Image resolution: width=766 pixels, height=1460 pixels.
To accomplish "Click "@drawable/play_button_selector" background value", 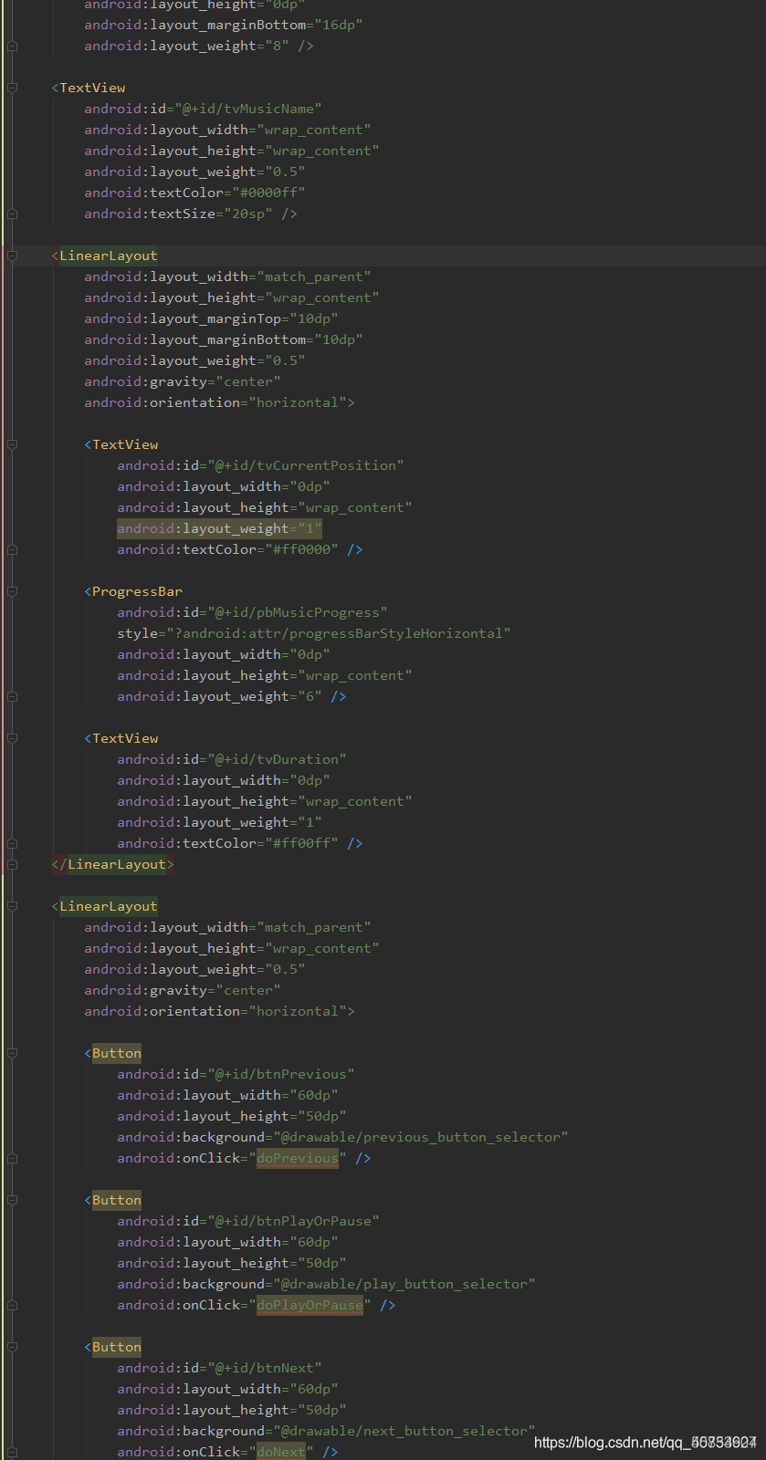I will coord(404,1284).
